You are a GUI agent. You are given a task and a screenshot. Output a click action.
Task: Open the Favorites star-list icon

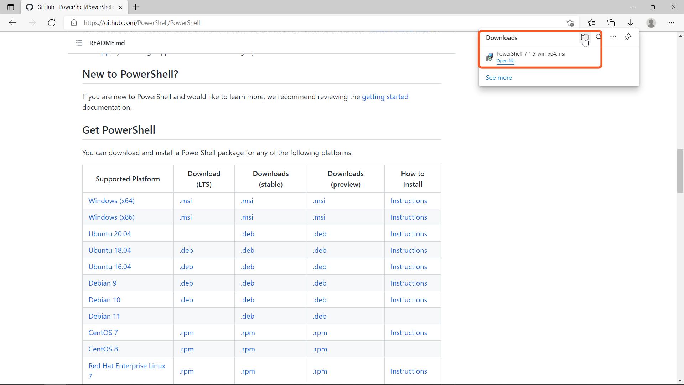pyautogui.click(x=591, y=23)
